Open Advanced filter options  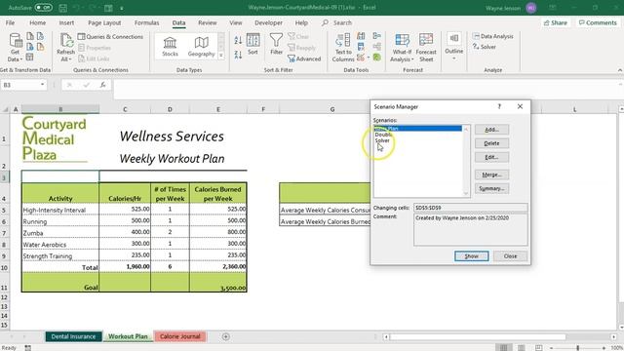(304, 58)
